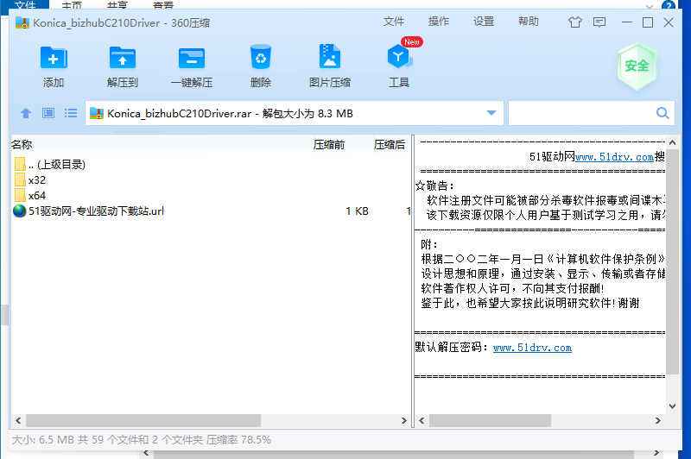Select the 51驱动网-专业驱动下载站.url file

click(x=211, y=211)
